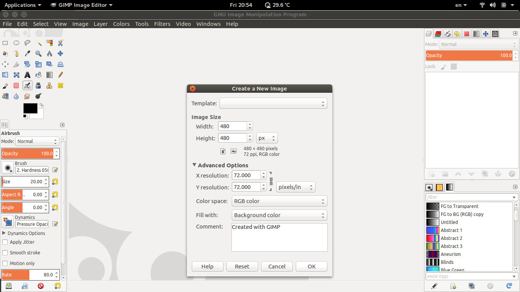This screenshot has height=292, width=520.
Task: Choose the Free Select lasso tool
Action: tap(27, 43)
